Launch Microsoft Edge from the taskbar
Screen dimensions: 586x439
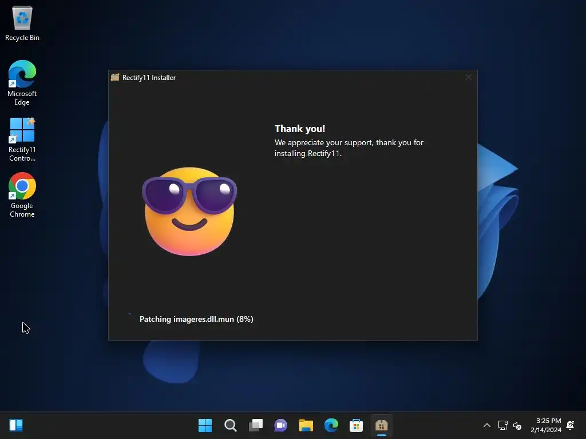[x=331, y=425]
